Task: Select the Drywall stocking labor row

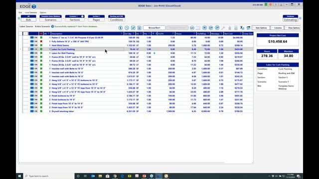Action: (x=138, y=111)
